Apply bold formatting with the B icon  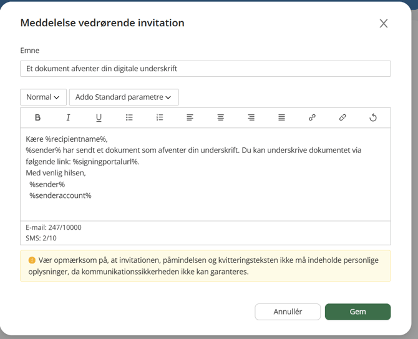coord(37,117)
